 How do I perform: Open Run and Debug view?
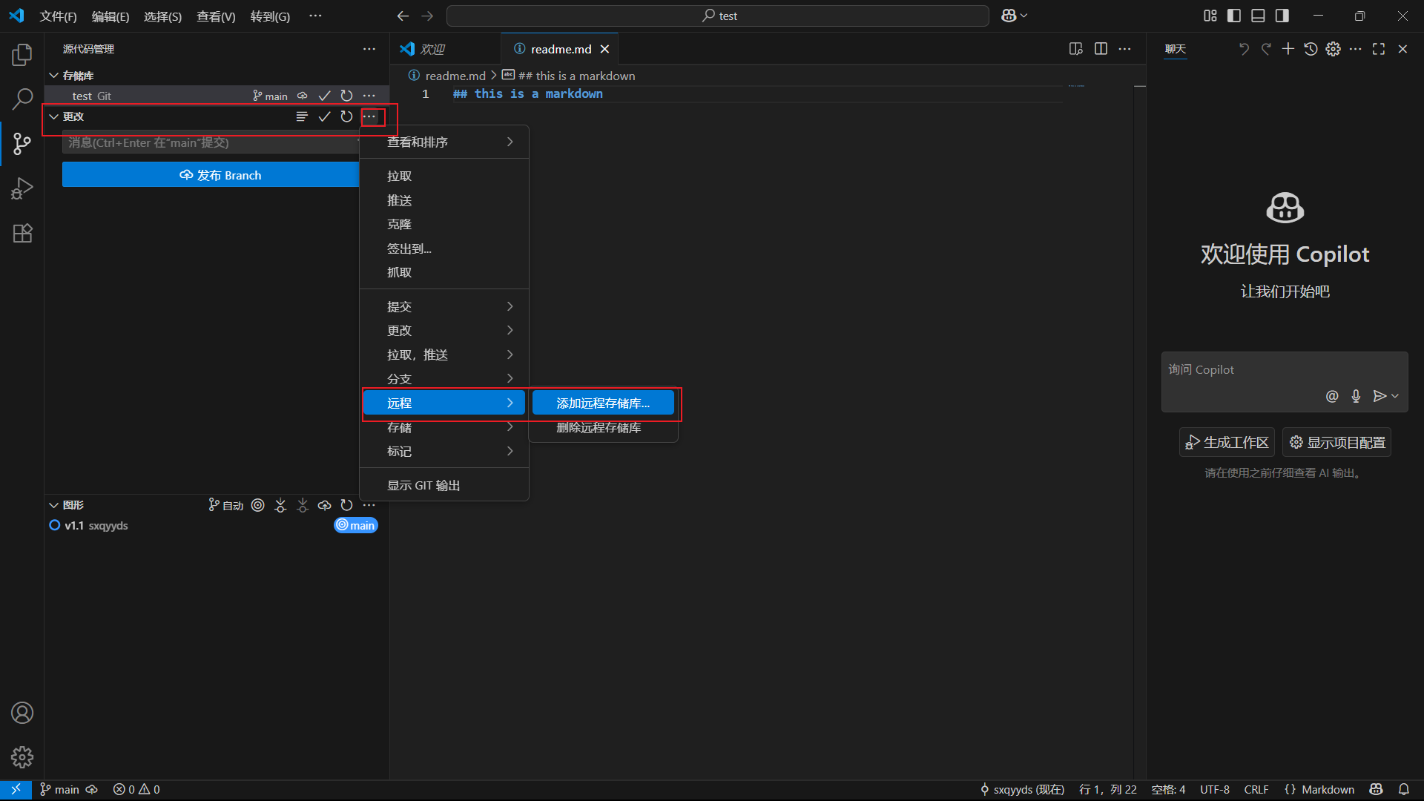coord(22,188)
